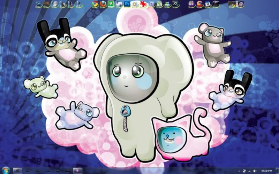Launch Adobe Photoshop from the dock

(127, 4)
